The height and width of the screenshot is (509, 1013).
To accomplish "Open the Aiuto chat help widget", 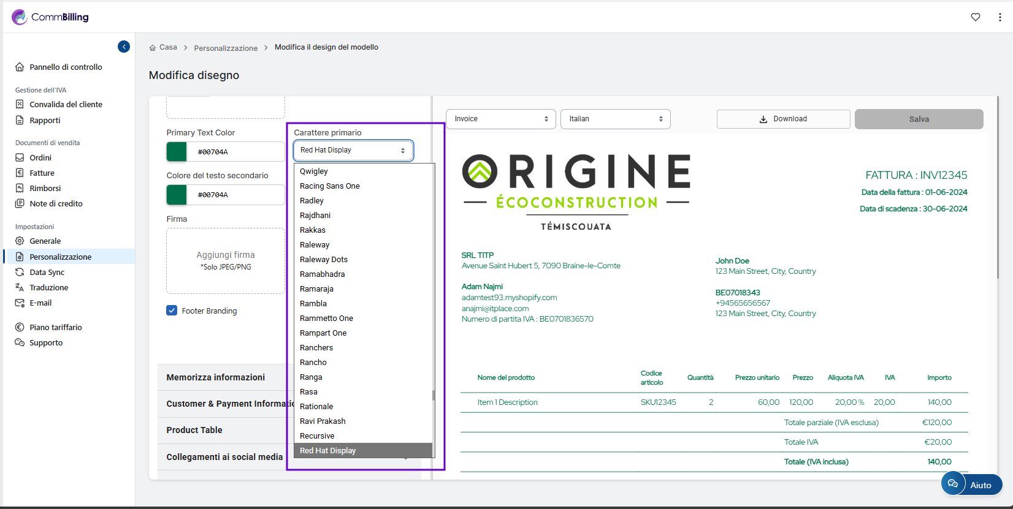I will click(x=971, y=484).
